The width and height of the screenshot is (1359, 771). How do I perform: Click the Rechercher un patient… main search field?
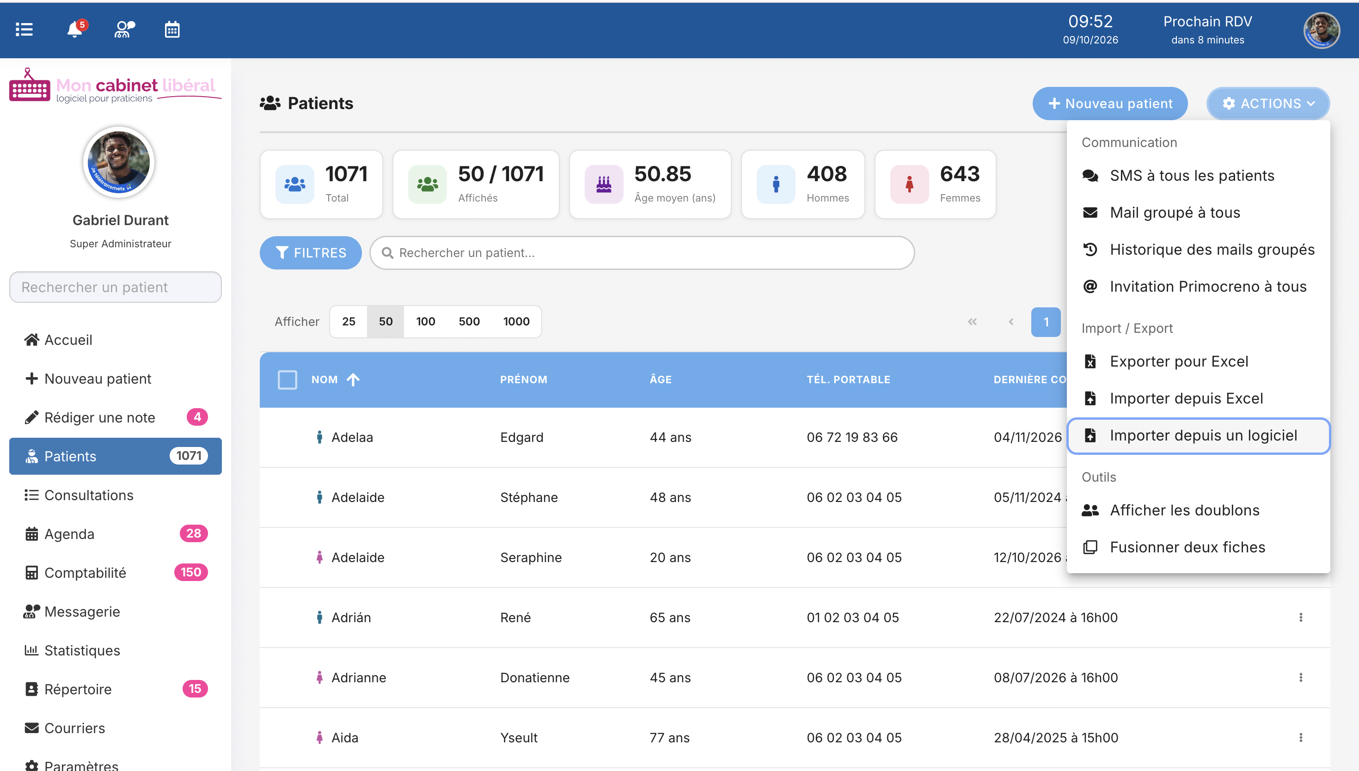pyautogui.click(x=642, y=252)
